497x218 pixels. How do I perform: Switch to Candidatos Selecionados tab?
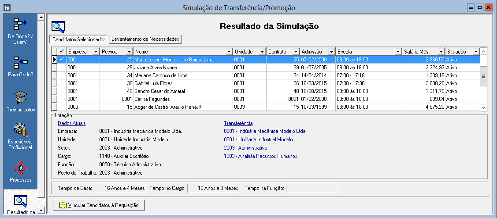click(x=78, y=39)
